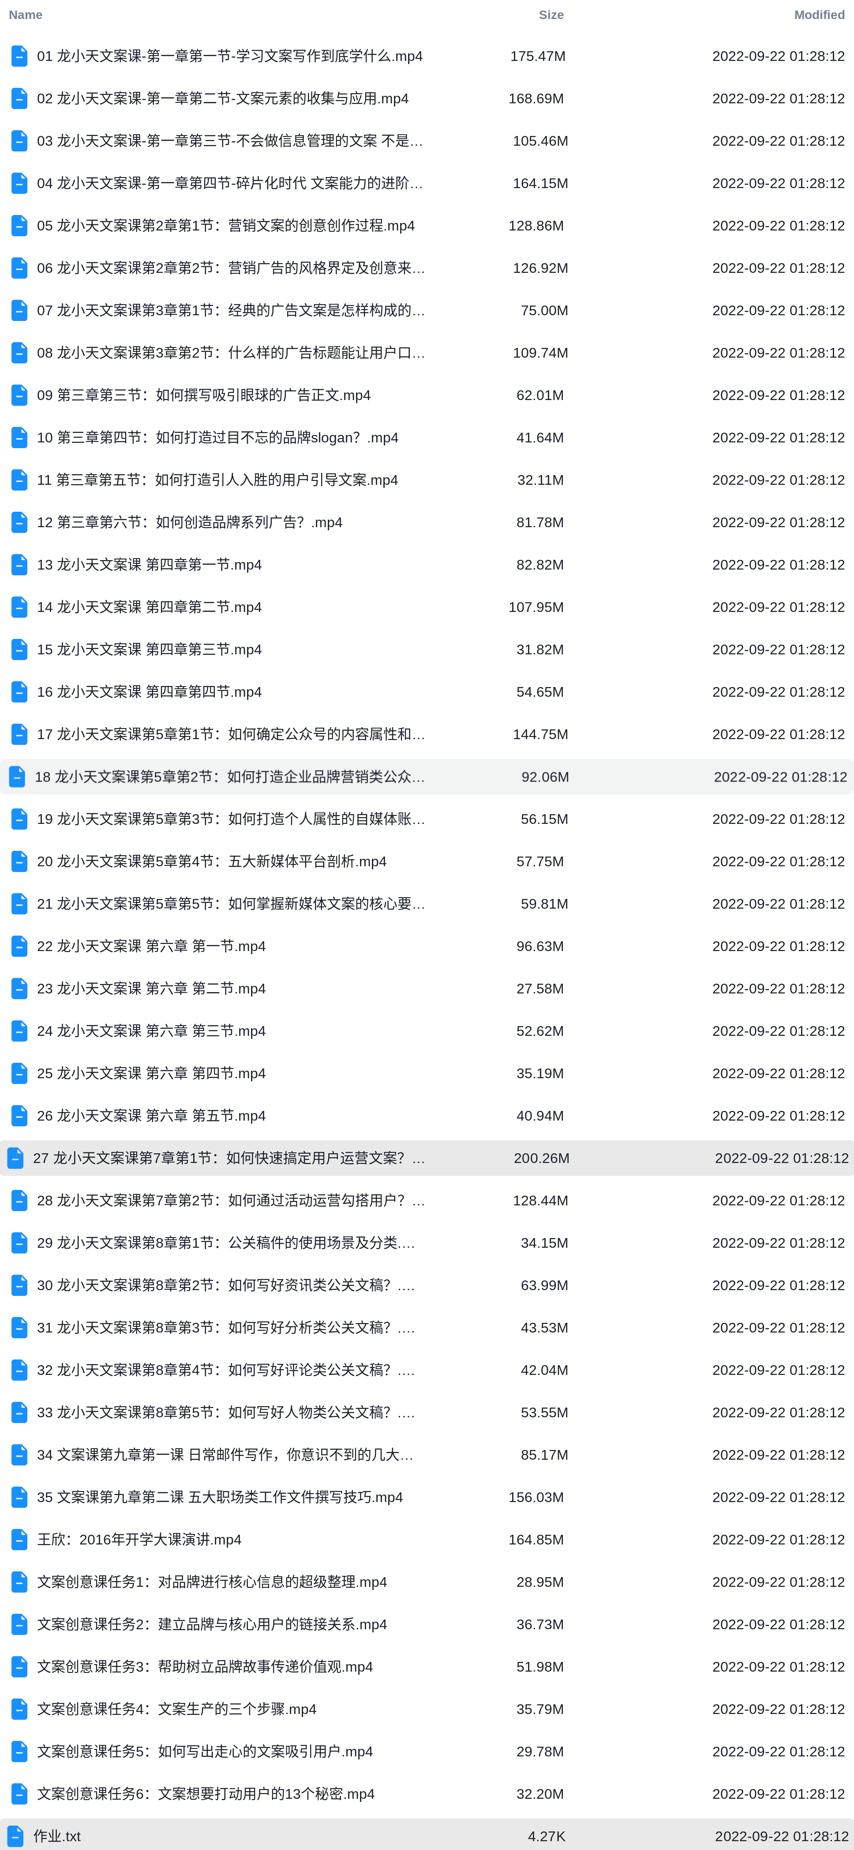854x1850 pixels.
Task: Open 文案创意课任务5 如何写出走心的文案 file
Action: click(205, 1751)
